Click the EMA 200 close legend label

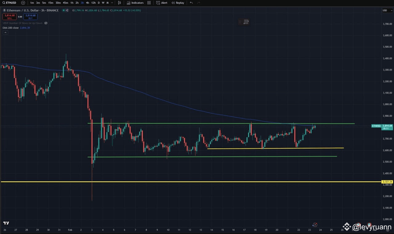tap(10, 28)
